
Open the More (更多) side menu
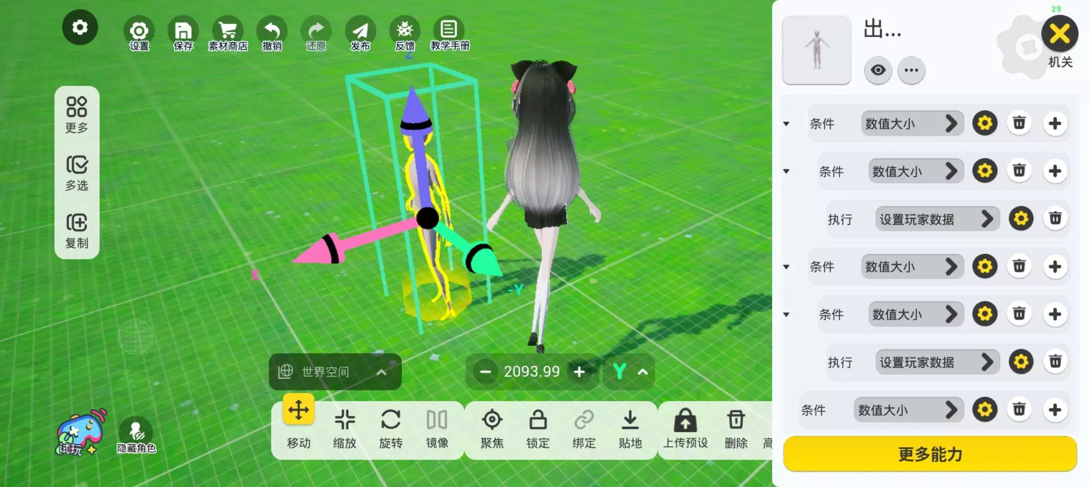click(77, 115)
